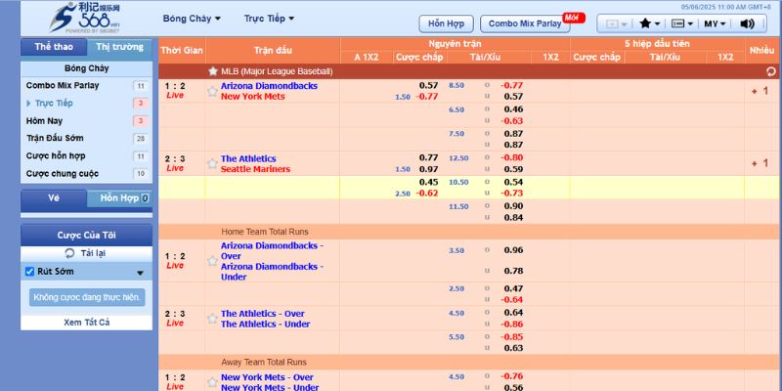Click handicap odds 0.77 for The Athletics

428,158
